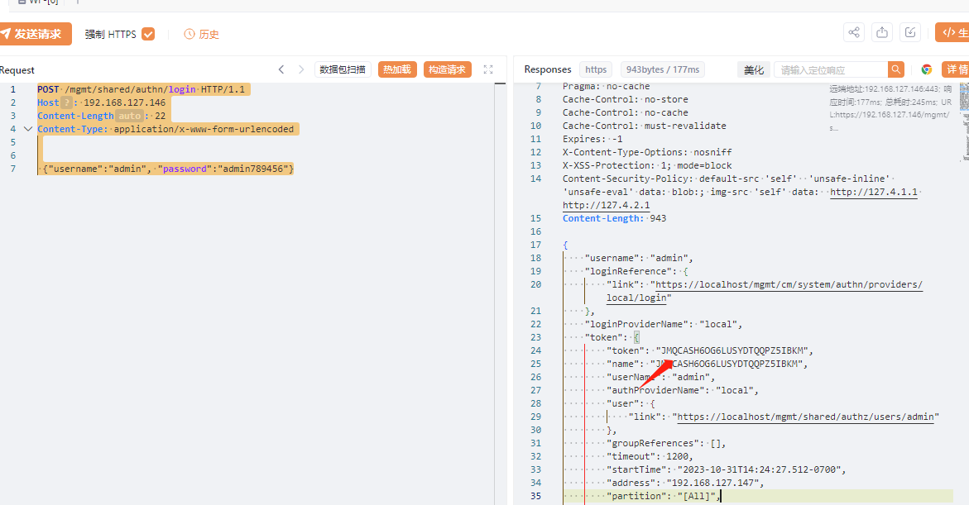Screen dimensions: 969x505
Task: Click the 构造请求 construct request button
Action: tap(448, 69)
